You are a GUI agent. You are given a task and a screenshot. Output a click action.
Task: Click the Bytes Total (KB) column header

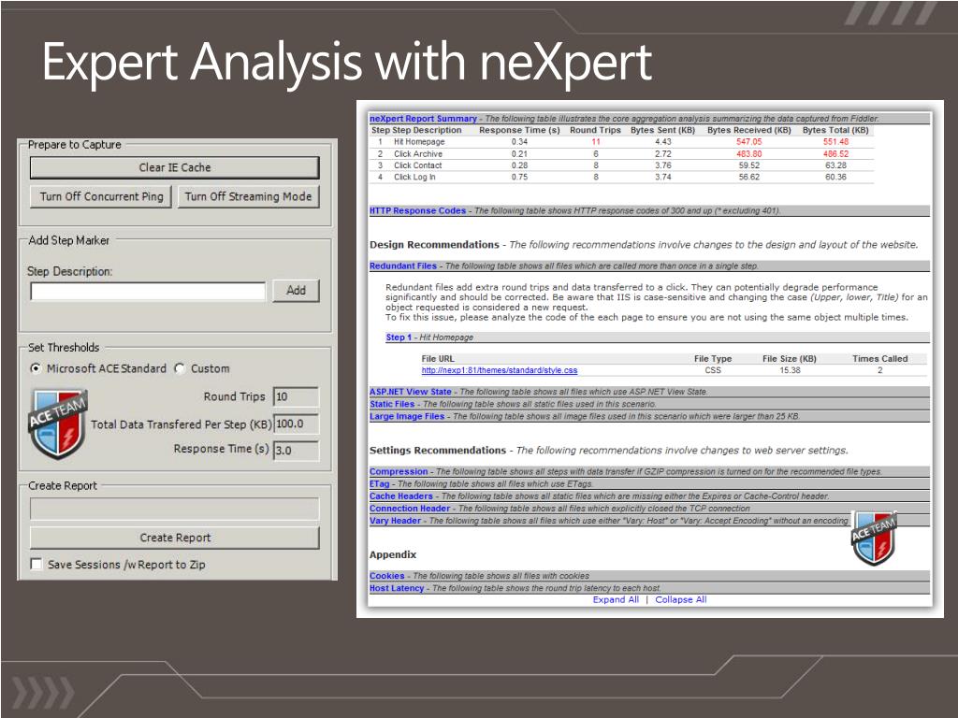tap(835, 130)
